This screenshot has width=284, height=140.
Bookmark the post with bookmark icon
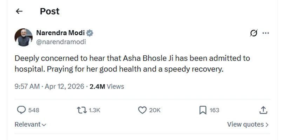pos(203,110)
